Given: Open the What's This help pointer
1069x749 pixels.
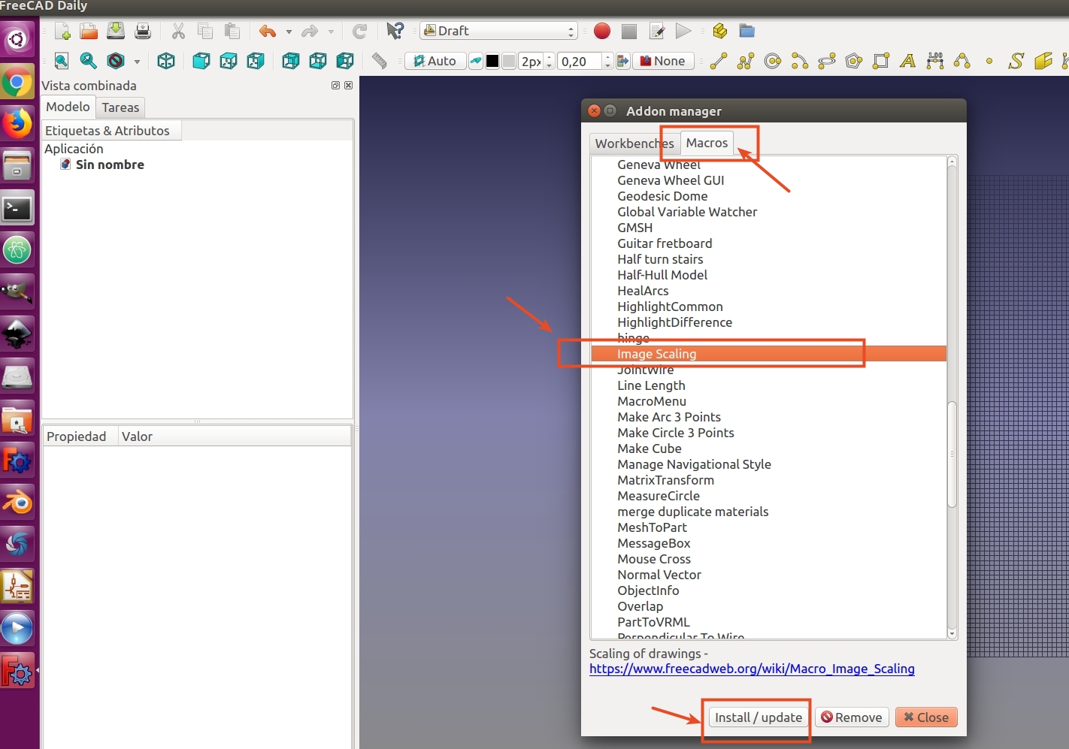Looking at the screenshot, I should pos(395,32).
